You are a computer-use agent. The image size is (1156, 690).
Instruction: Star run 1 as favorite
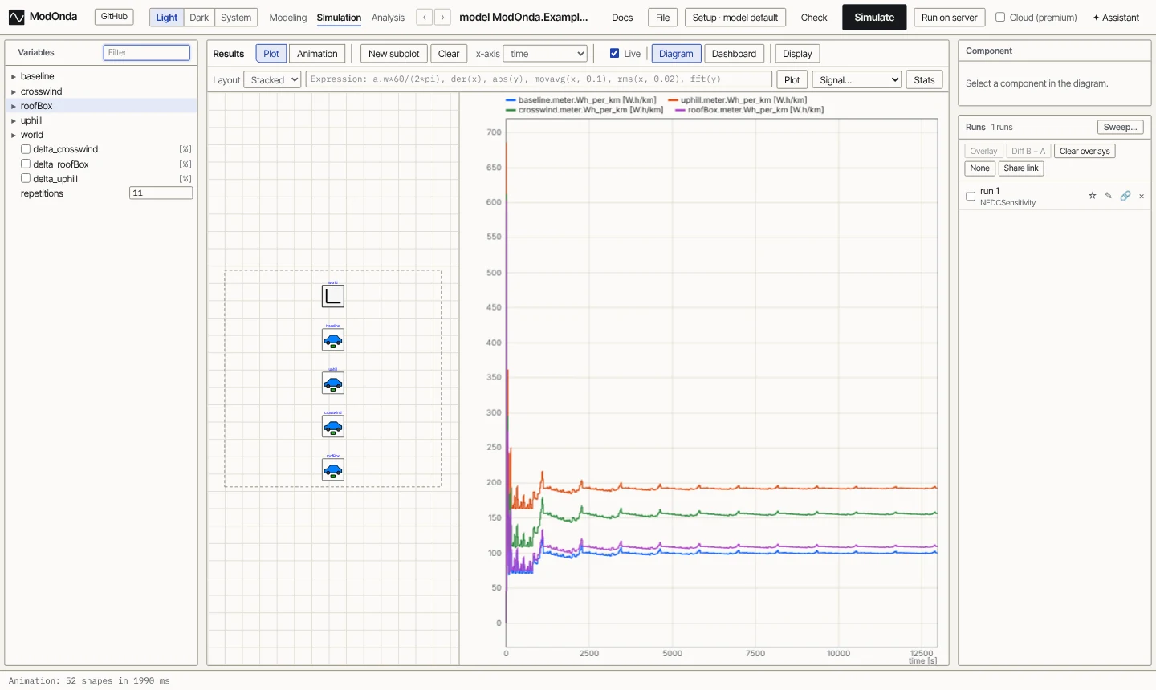[1092, 196]
